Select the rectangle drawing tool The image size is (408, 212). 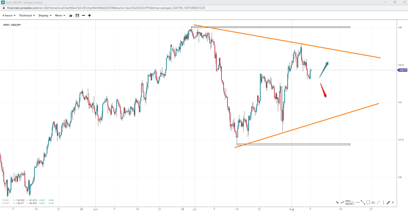(x=368, y=202)
